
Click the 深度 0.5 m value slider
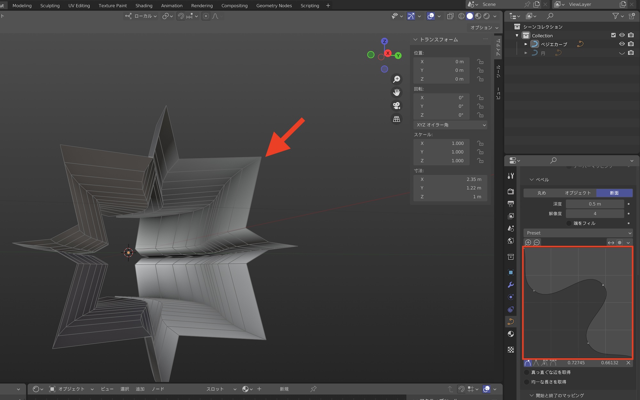pyautogui.click(x=595, y=204)
